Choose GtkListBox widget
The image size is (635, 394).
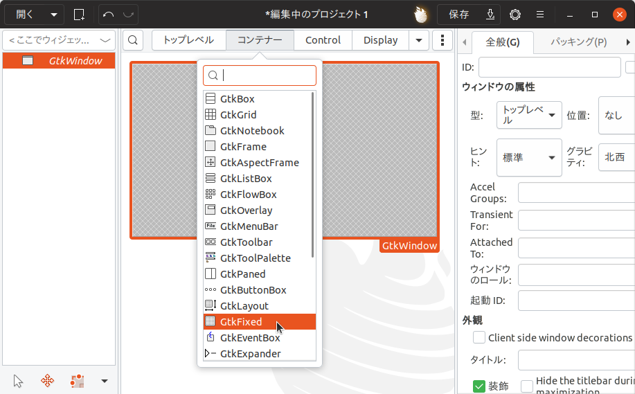pyautogui.click(x=259, y=179)
